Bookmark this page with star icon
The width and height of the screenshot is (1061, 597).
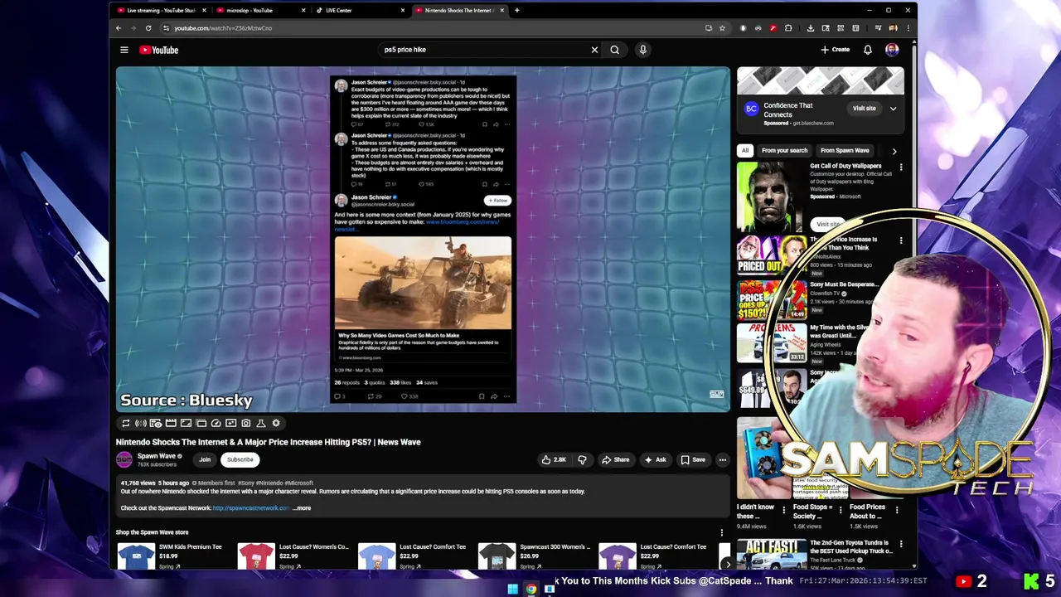(x=722, y=28)
